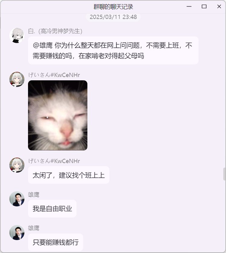This screenshot has height=253, width=226.
Task: Open avatar of 白. (高冷男神梦先生)
Action: click(17, 35)
